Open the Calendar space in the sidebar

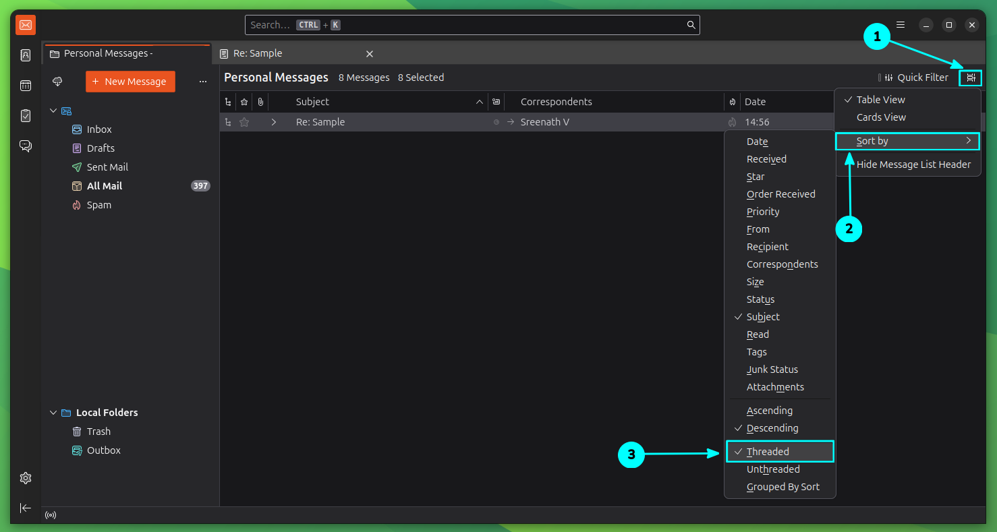(26, 86)
